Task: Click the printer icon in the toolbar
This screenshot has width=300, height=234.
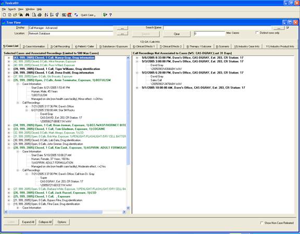Action: coord(40,15)
